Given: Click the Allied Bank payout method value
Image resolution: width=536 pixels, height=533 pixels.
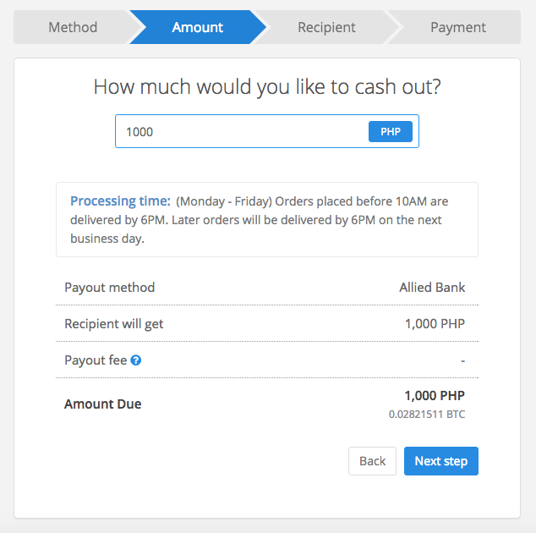Looking at the screenshot, I should [432, 288].
